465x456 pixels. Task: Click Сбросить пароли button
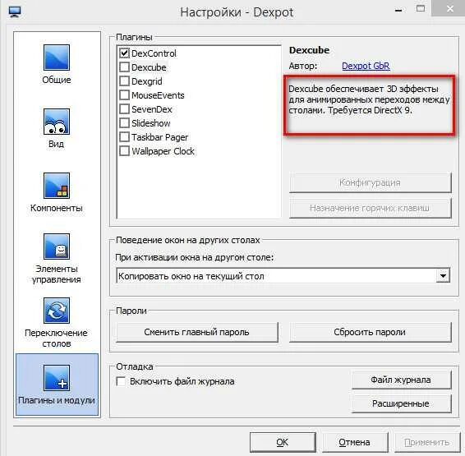370,332
